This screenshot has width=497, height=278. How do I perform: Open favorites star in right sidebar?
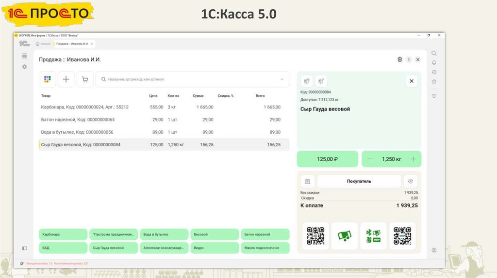point(434,81)
